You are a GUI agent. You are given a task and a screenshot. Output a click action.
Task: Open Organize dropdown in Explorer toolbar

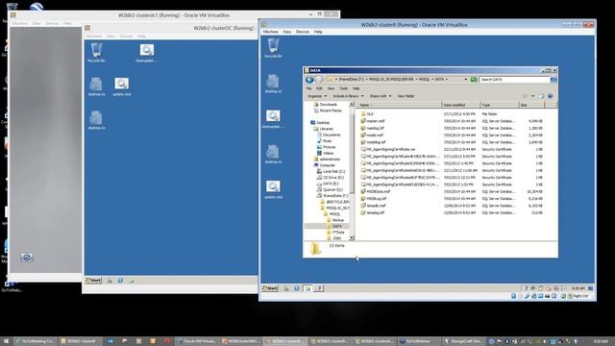pos(317,96)
